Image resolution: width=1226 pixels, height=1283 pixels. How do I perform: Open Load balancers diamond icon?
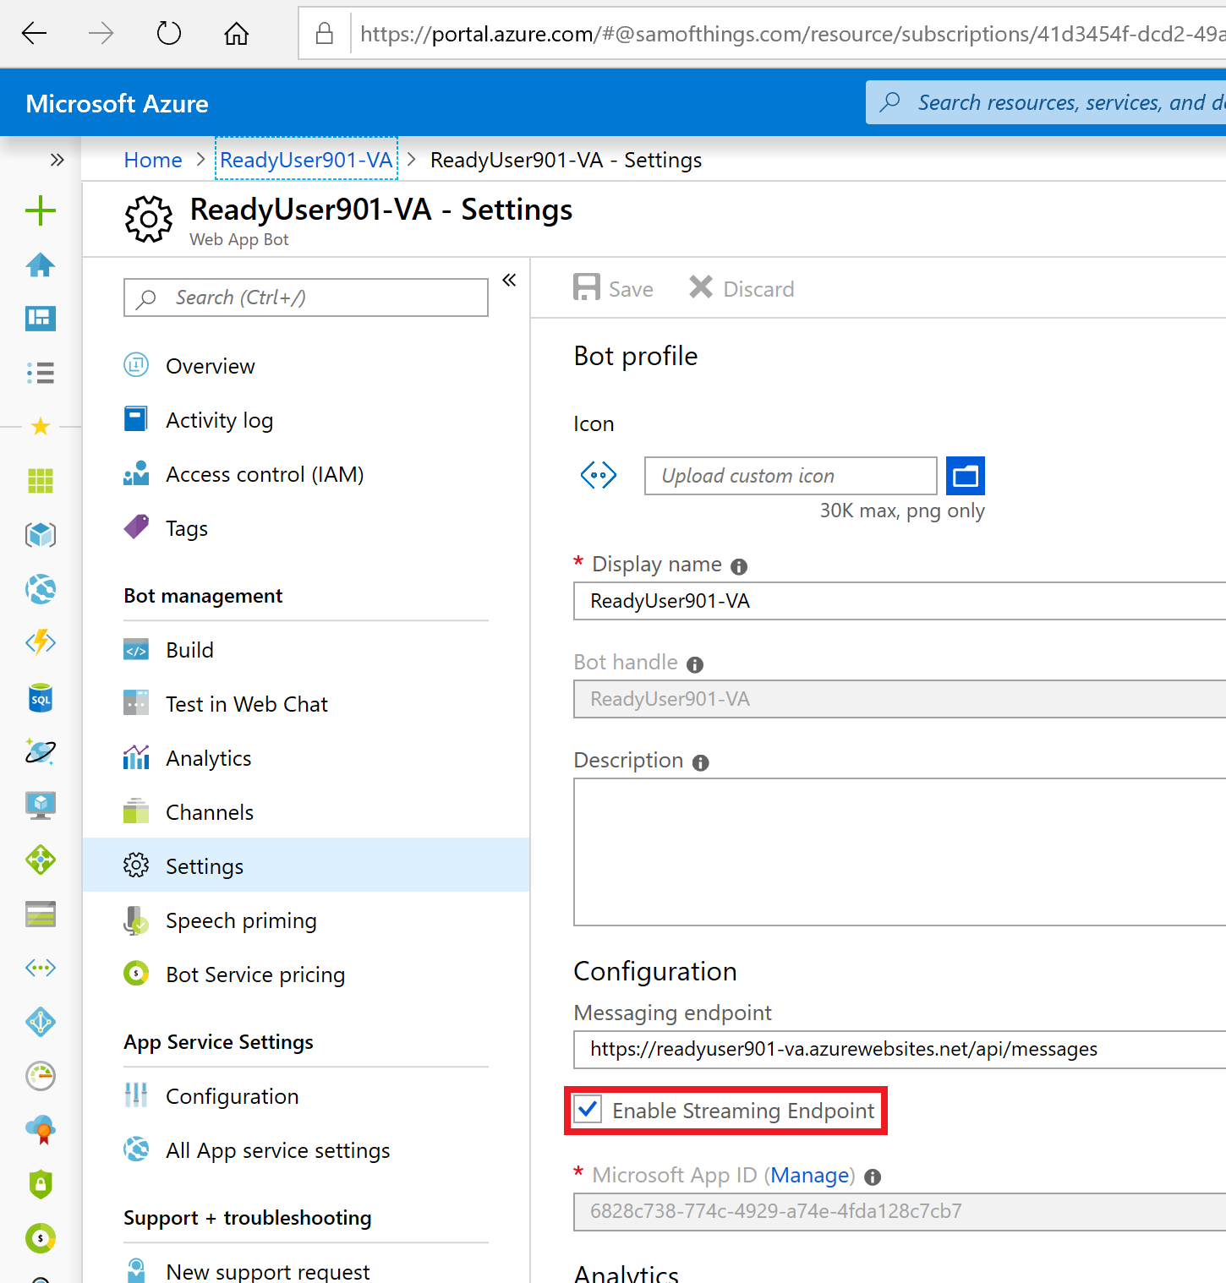coord(41,860)
